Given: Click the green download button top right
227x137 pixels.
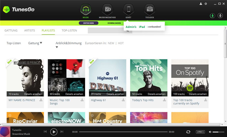Looking at the screenshot, I should [212, 16].
